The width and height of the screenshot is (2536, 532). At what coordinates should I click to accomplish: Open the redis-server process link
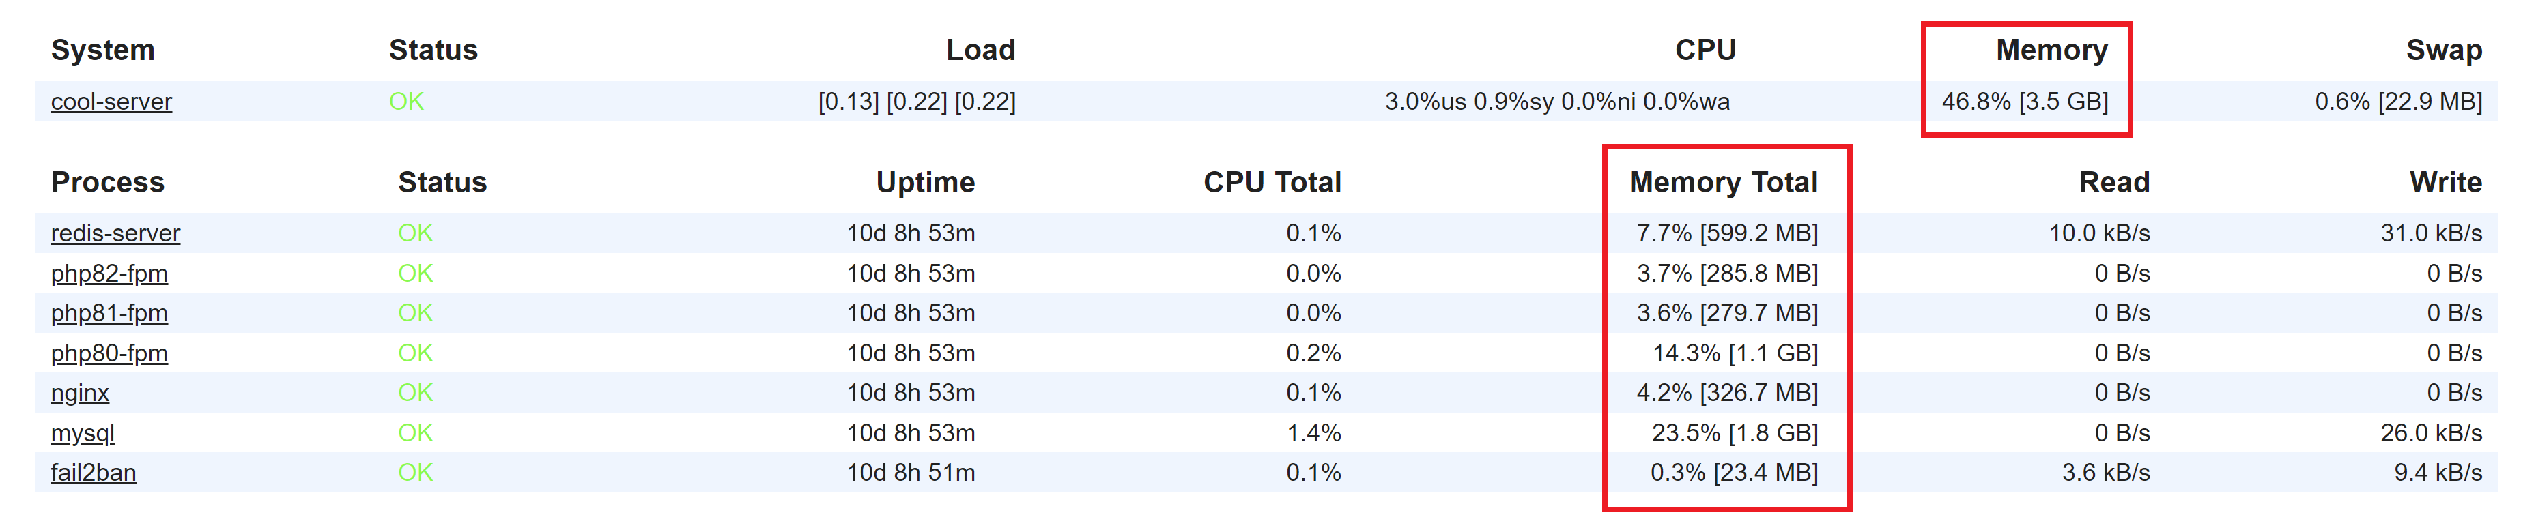coord(115,233)
